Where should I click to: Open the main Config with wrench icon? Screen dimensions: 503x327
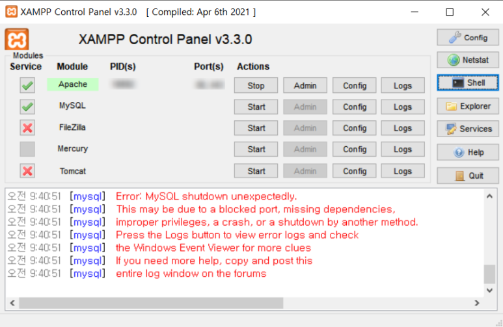tap(468, 38)
